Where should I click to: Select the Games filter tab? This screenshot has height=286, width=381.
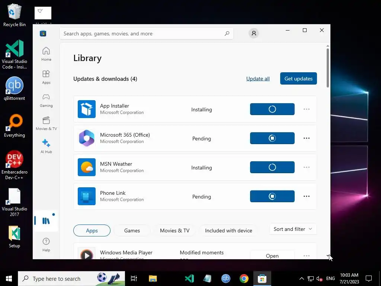[132, 231]
